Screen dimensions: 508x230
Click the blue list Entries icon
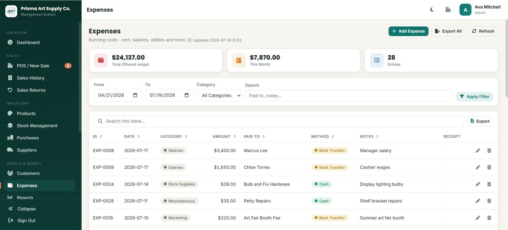[x=377, y=60]
